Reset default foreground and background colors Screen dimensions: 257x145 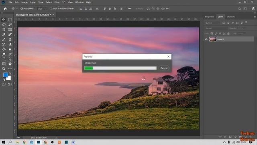pos(4,80)
